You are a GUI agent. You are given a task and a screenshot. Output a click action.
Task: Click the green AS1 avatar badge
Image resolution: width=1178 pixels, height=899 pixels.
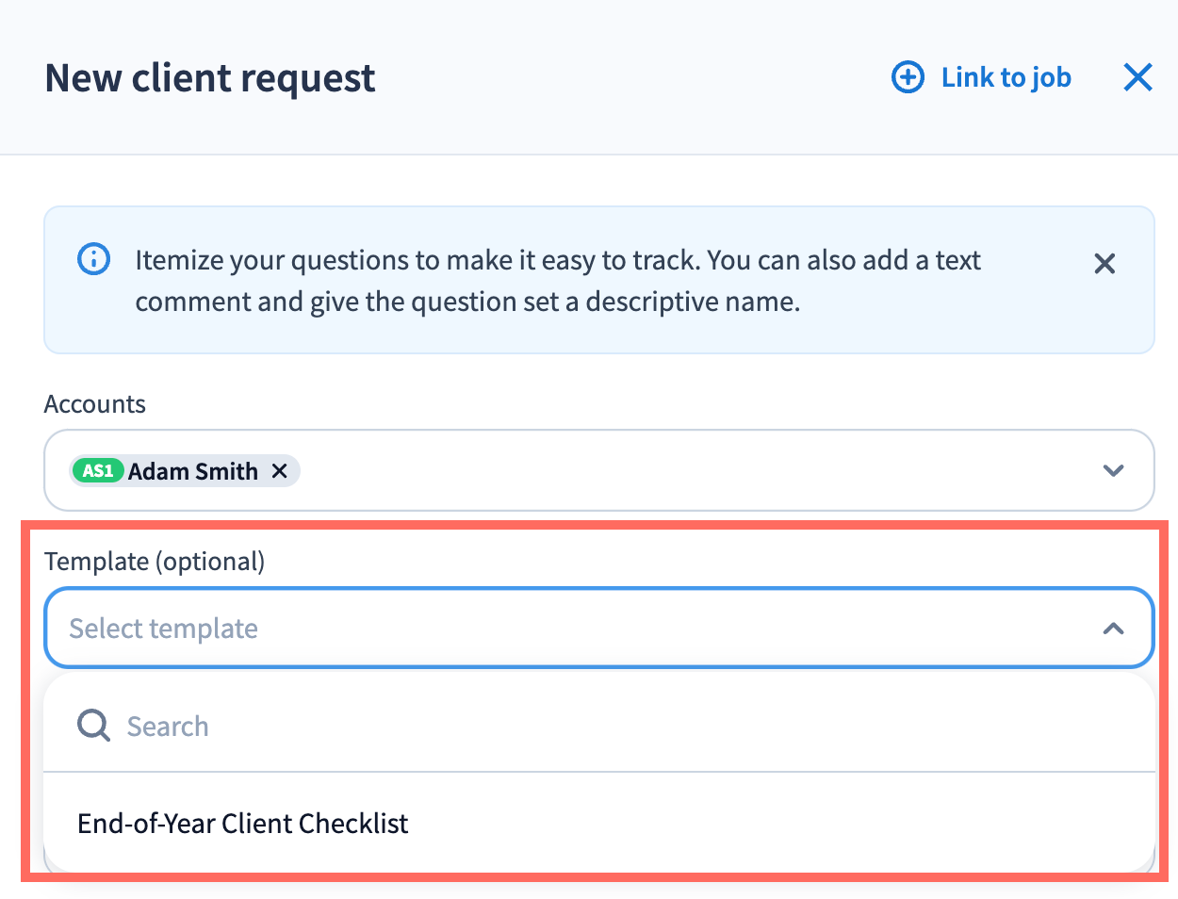coord(98,470)
